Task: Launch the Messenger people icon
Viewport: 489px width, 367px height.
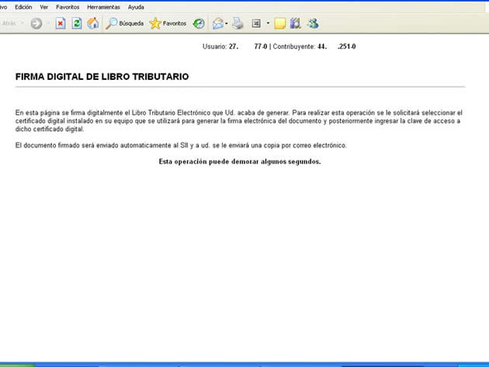Action: (313, 23)
